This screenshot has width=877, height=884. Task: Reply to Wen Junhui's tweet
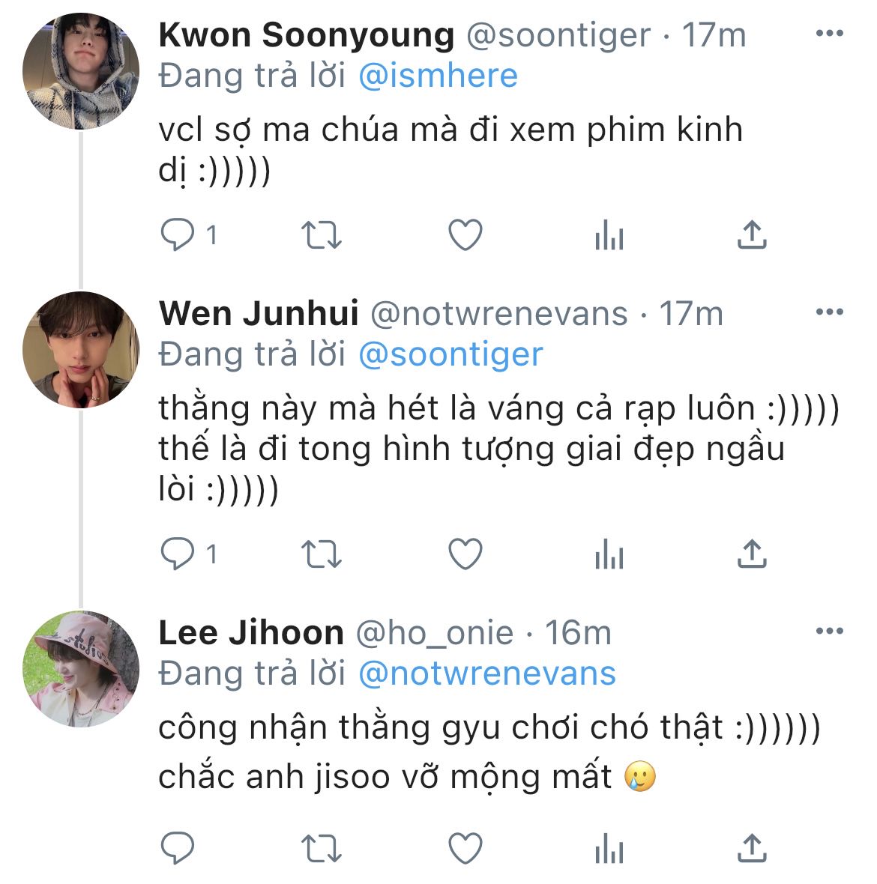178,554
